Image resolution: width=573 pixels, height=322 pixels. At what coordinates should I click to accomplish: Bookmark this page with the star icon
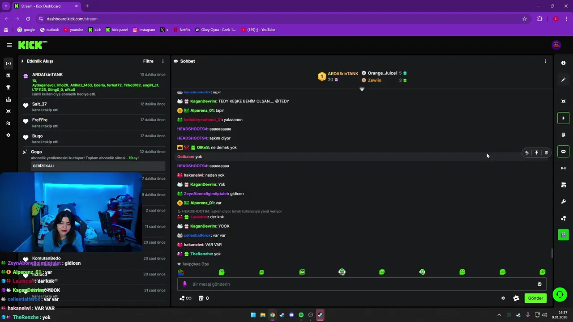525,19
